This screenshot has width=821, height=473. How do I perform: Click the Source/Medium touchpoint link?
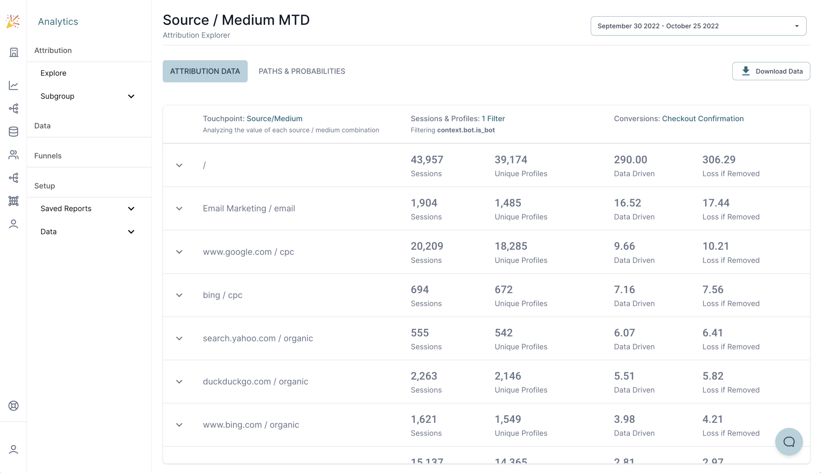click(274, 118)
